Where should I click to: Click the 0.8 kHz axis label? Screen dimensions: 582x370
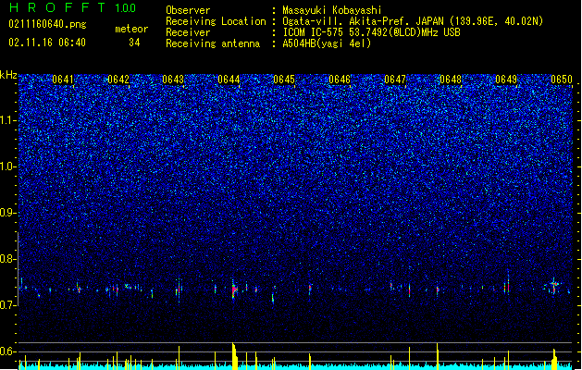pyautogui.click(x=7, y=259)
